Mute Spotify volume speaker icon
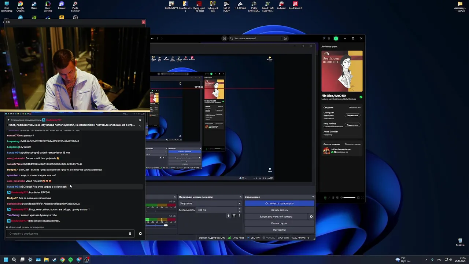 coord(341,198)
